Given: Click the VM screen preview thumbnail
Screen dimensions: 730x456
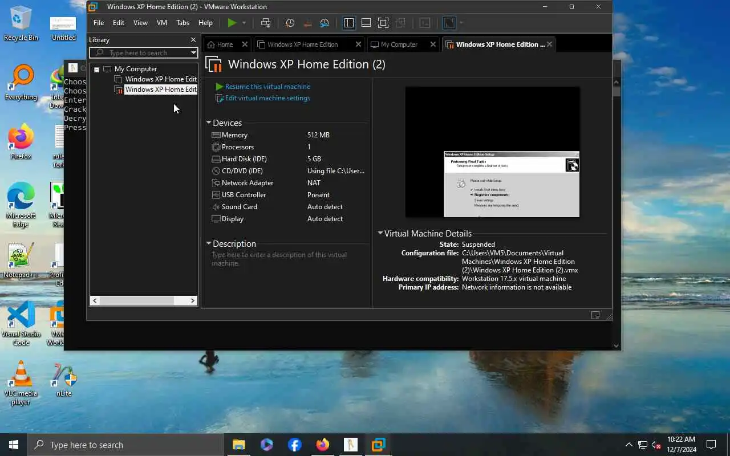Looking at the screenshot, I should pos(492,152).
